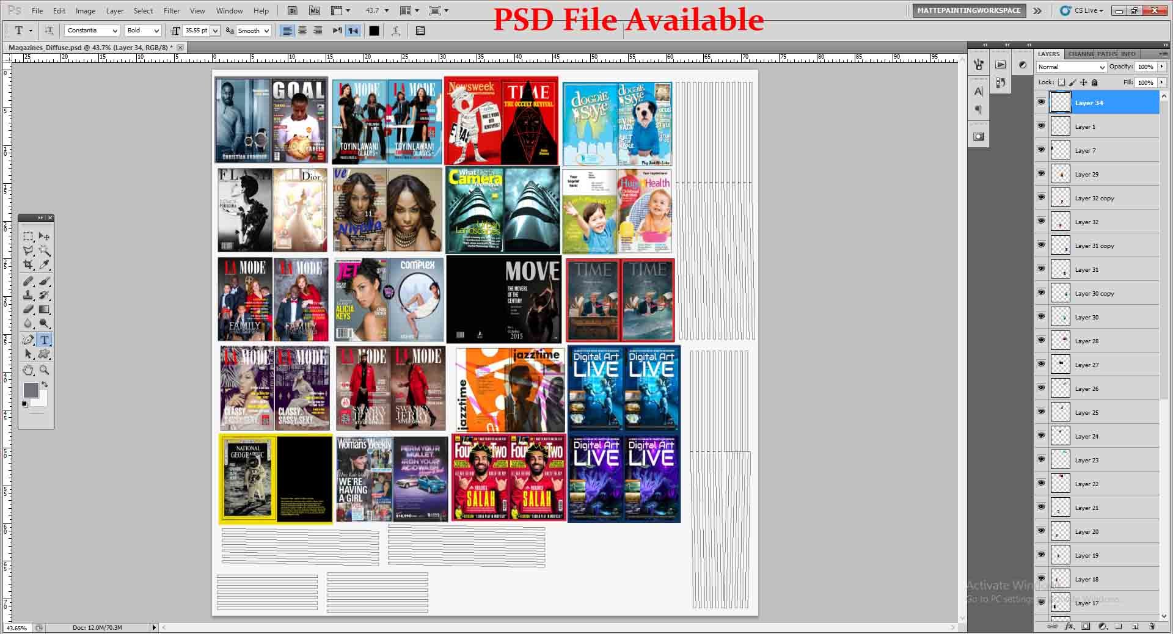Swap foreground and background colors
The height and width of the screenshot is (634, 1173).
pyautogui.click(x=44, y=385)
